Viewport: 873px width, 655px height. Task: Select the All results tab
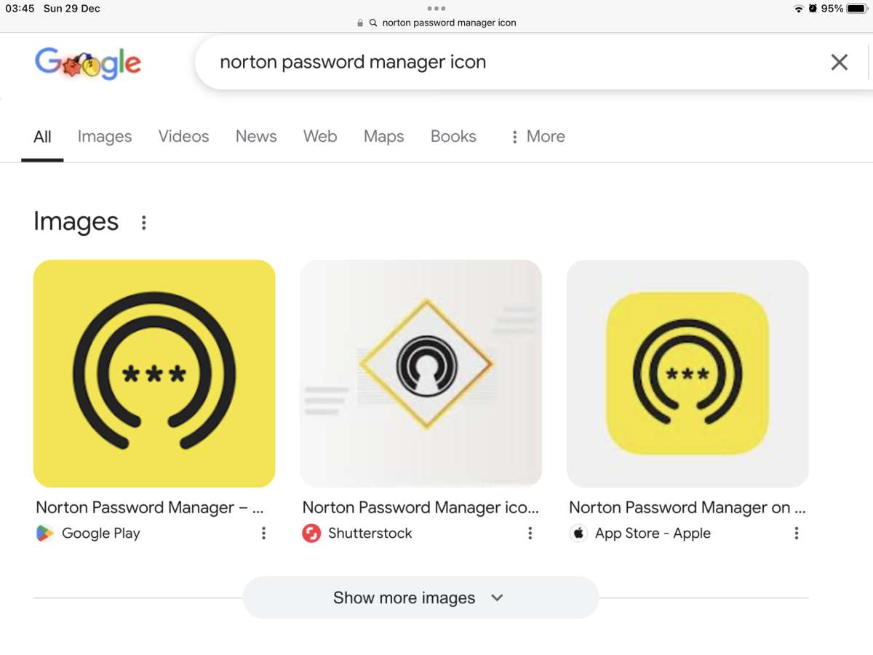coord(42,136)
